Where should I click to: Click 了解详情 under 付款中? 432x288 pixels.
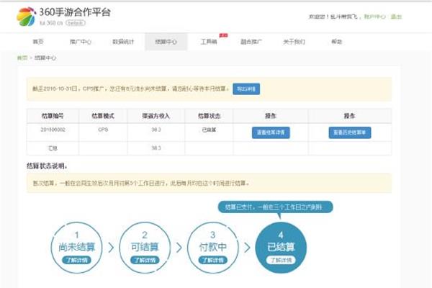click(x=213, y=260)
